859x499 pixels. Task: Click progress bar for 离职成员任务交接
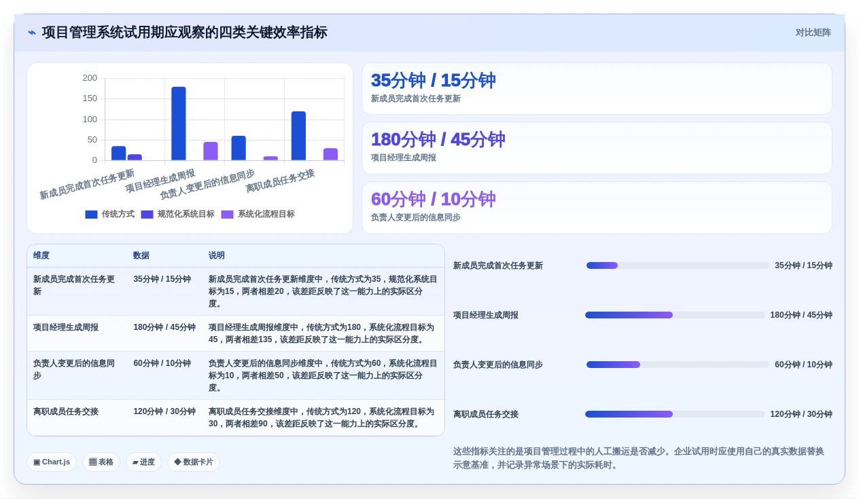[x=675, y=414]
